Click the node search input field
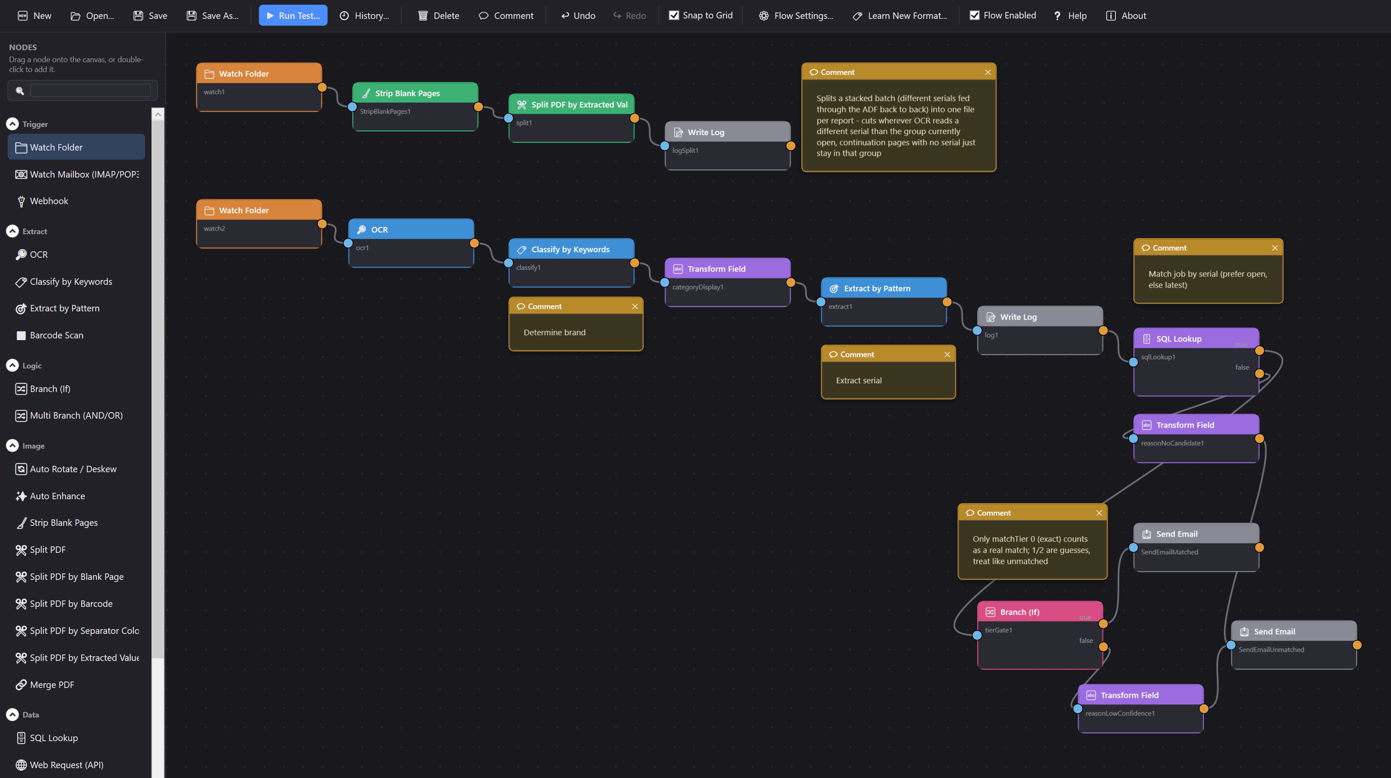Image resolution: width=1391 pixels, height=778 pixels. click(x=90, y=90)
